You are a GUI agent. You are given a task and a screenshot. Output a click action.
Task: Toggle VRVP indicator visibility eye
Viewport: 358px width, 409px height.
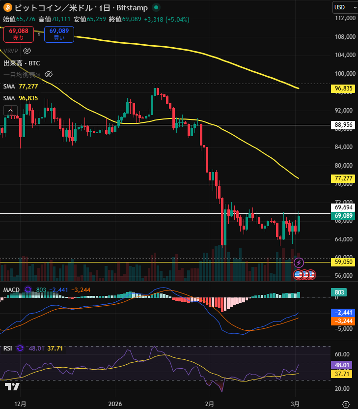click(x=28, y=51)
